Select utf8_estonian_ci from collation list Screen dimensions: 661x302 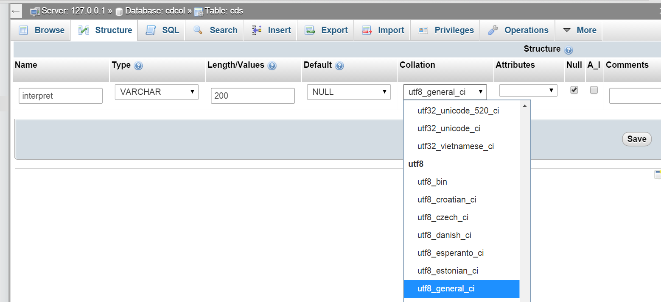coord(462,271)
